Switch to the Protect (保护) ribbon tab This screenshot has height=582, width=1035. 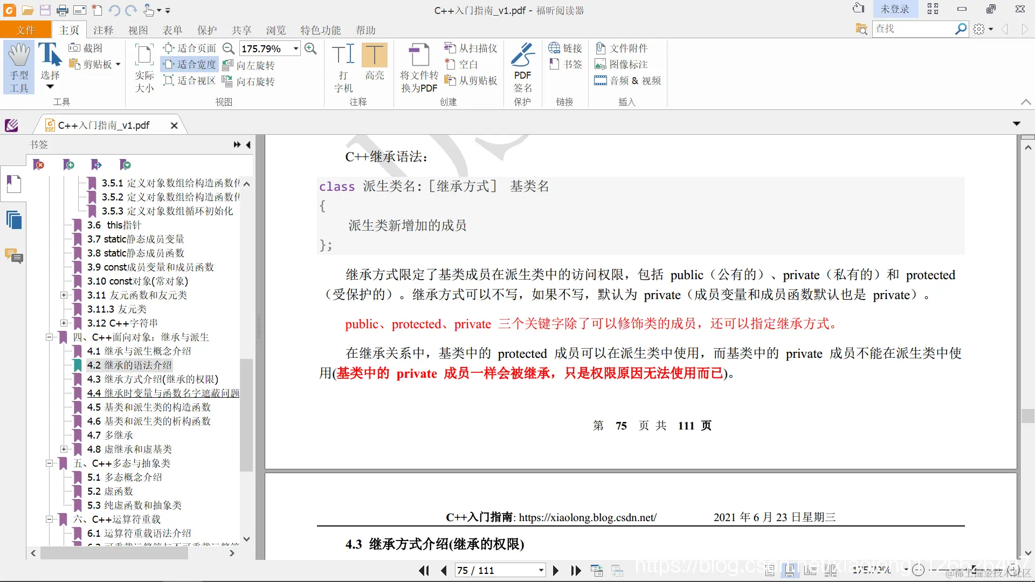pos(207,30)
